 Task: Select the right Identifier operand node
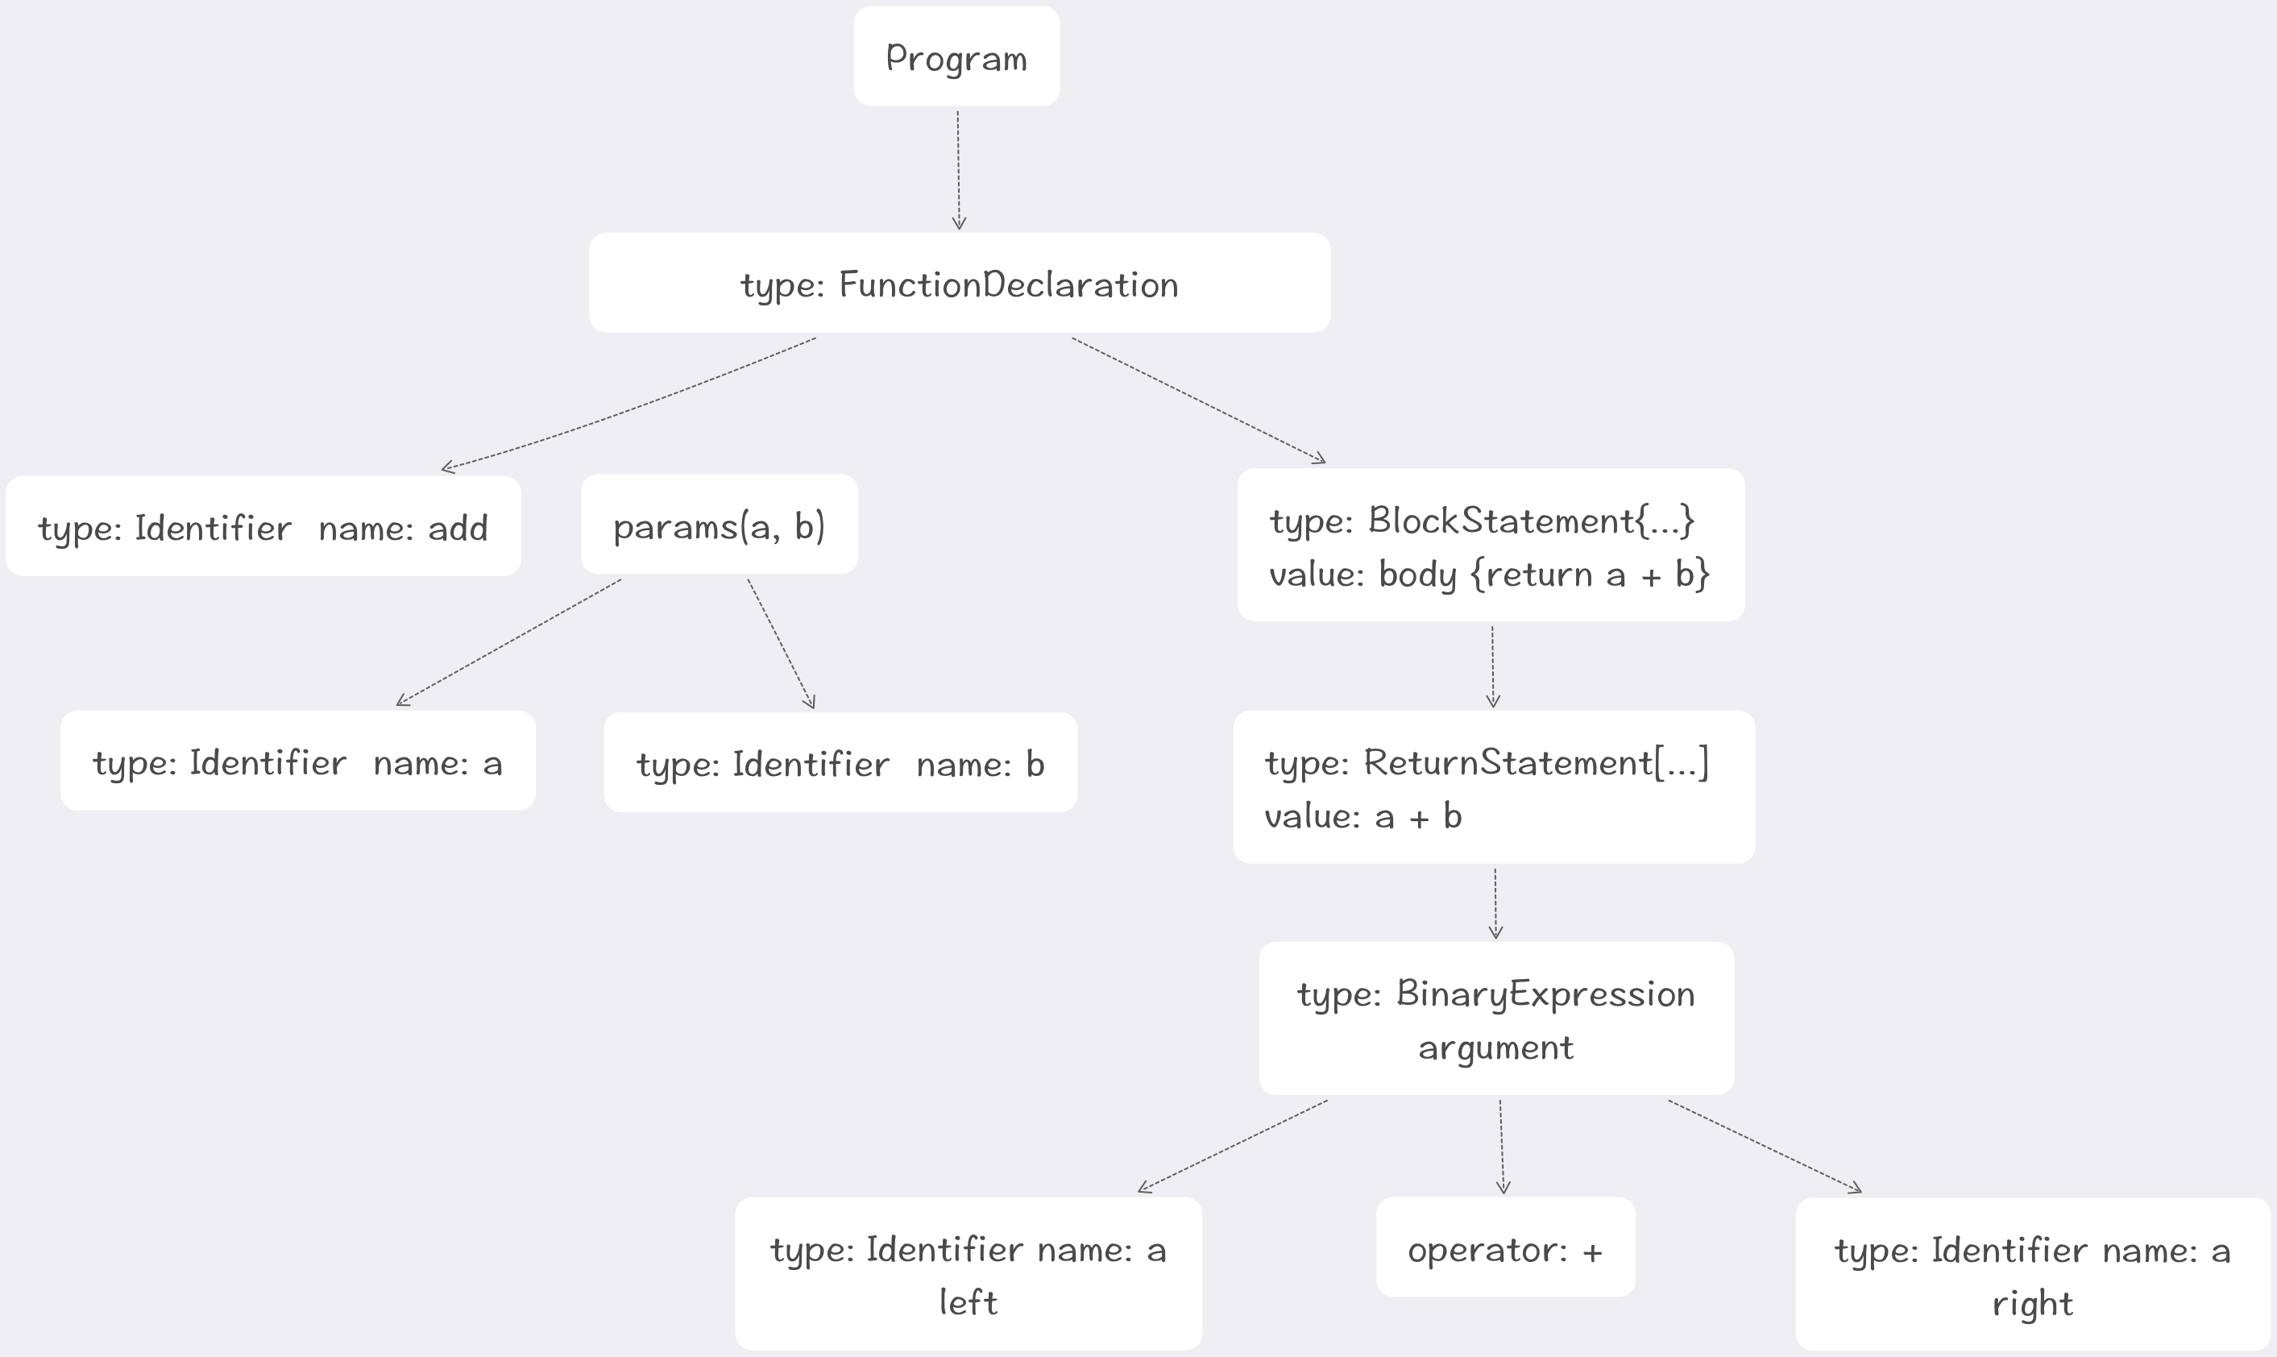pos(2032,1275)
